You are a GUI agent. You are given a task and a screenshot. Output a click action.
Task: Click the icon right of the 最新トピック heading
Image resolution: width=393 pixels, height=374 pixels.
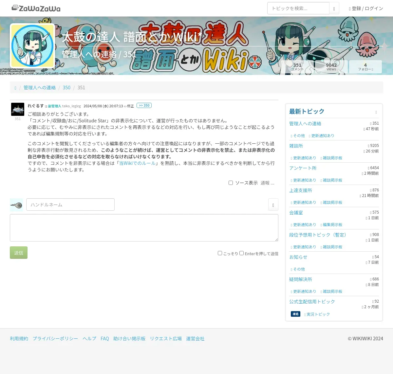(x=376, y=112)
